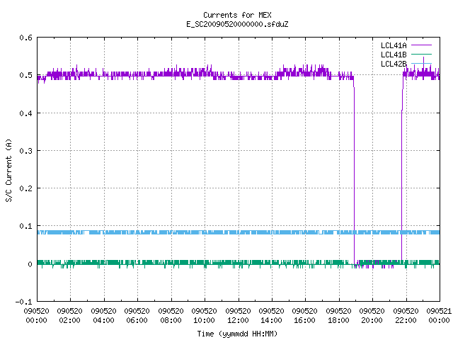453x340 pixels.
Task: Click the x-axis label 'Time (yymmdd HH:MM)'
Action: pyautogui.click(x=237, y=334)
